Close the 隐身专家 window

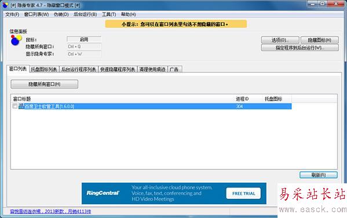(336, 3)
